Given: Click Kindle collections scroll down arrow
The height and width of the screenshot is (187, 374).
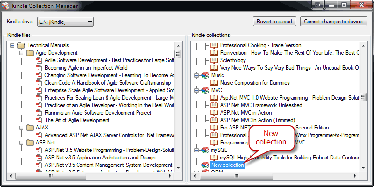Looking at the screenshot, I should (363, 168).
